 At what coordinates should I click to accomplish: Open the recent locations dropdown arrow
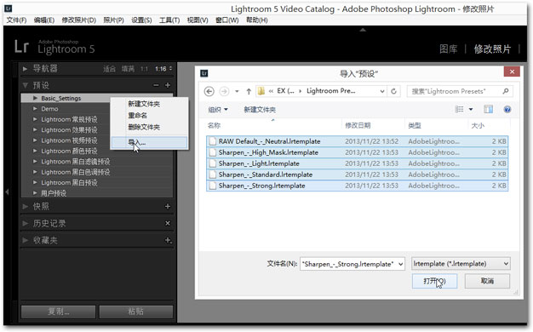coord(237,91)
